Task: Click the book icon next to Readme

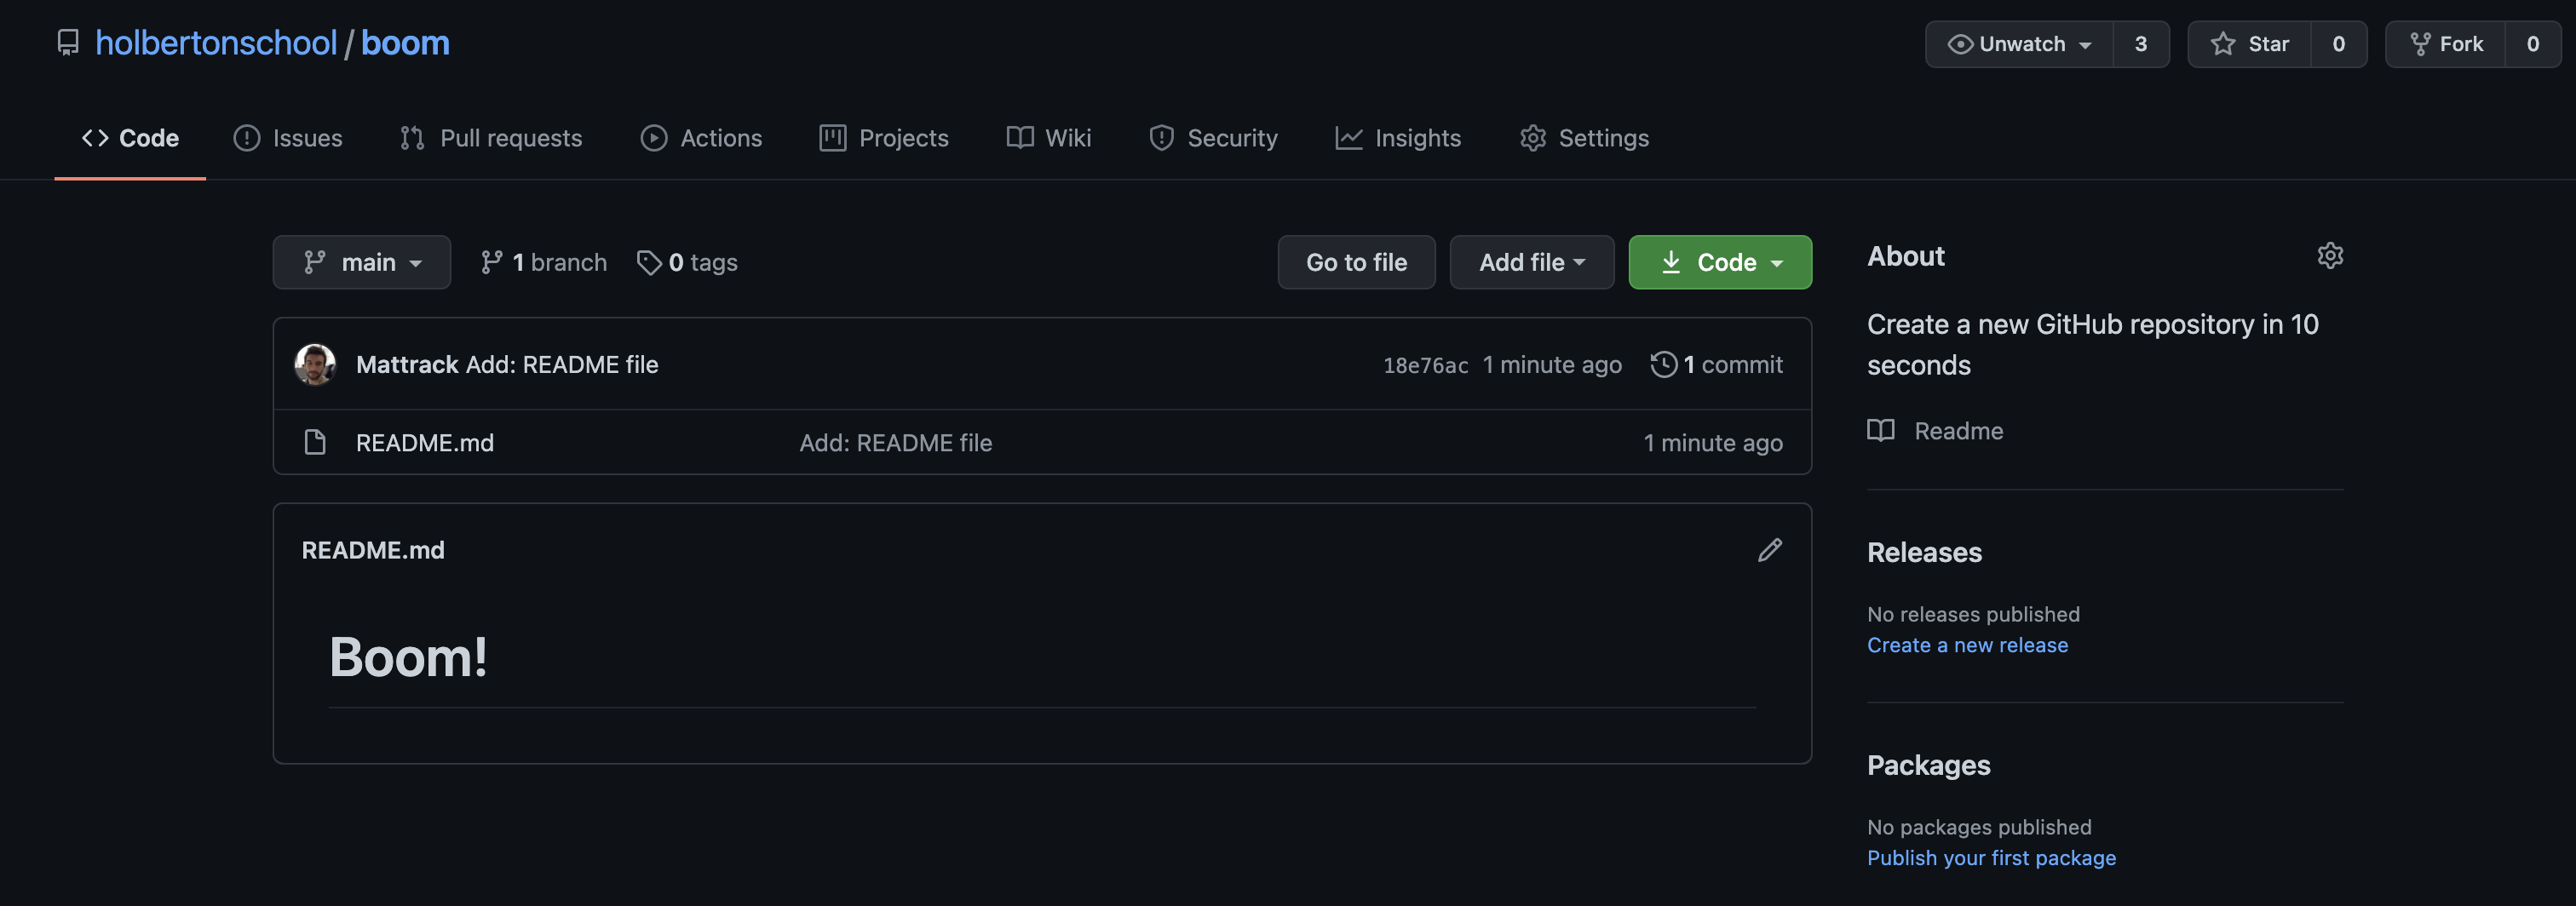Action: (x=1880, y=431)
